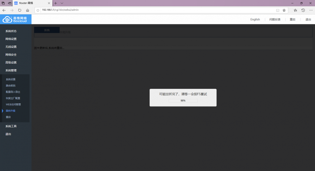Open 网络设置 in sidebar
315x171 pixels.
click(x=11, y=39)
